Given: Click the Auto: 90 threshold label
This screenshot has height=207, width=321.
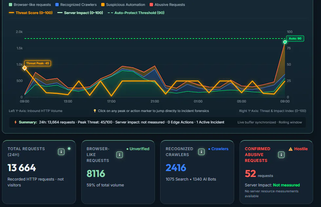Looking at the screenshot, I should (x=295, y=39).
